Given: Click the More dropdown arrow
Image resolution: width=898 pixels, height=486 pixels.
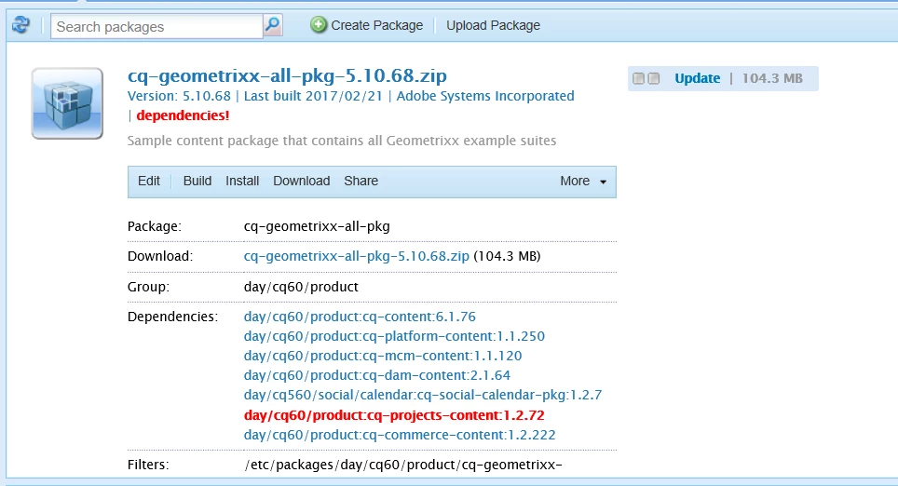Looking at the screenshot, I should [603, 182].
